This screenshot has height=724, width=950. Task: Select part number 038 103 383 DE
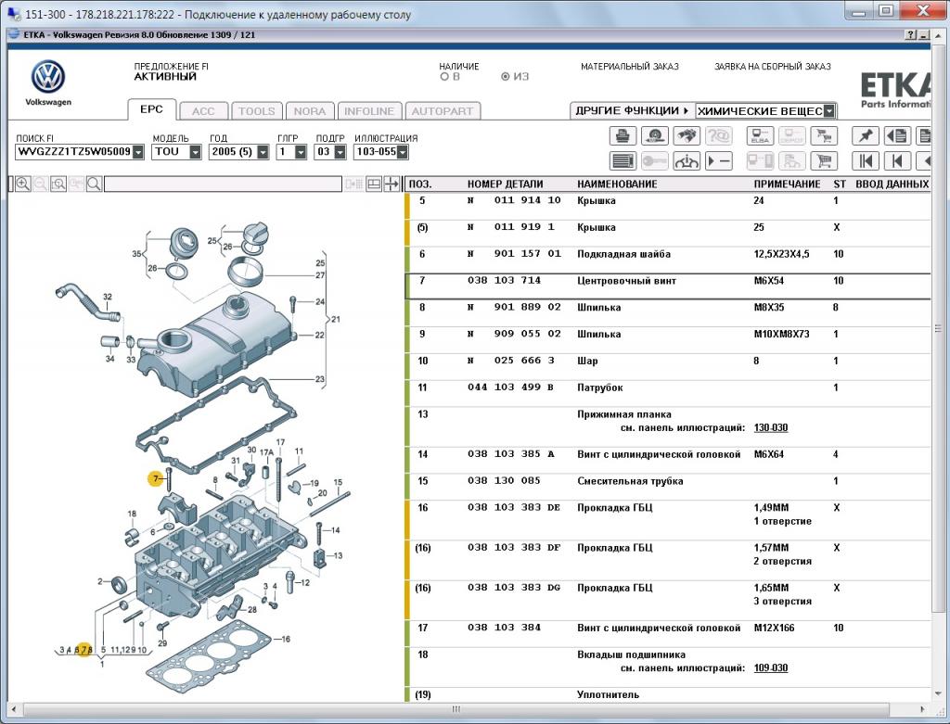click(514, 508)
